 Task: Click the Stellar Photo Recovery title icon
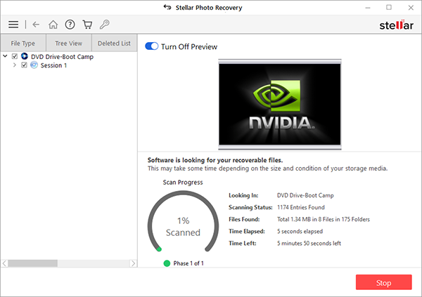pos(167,7)
